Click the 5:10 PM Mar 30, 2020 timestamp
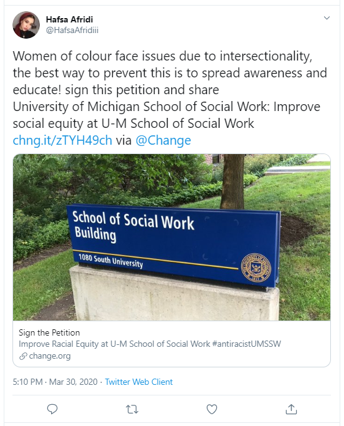This screenshot has height=426, width=344. [x=55, y=382]
